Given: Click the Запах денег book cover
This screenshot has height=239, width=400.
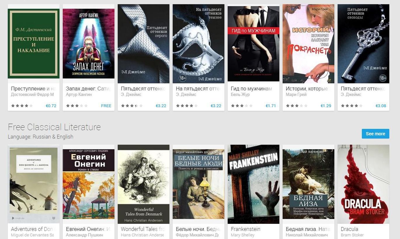Looking at the screenshot, I should click(88, 43).
